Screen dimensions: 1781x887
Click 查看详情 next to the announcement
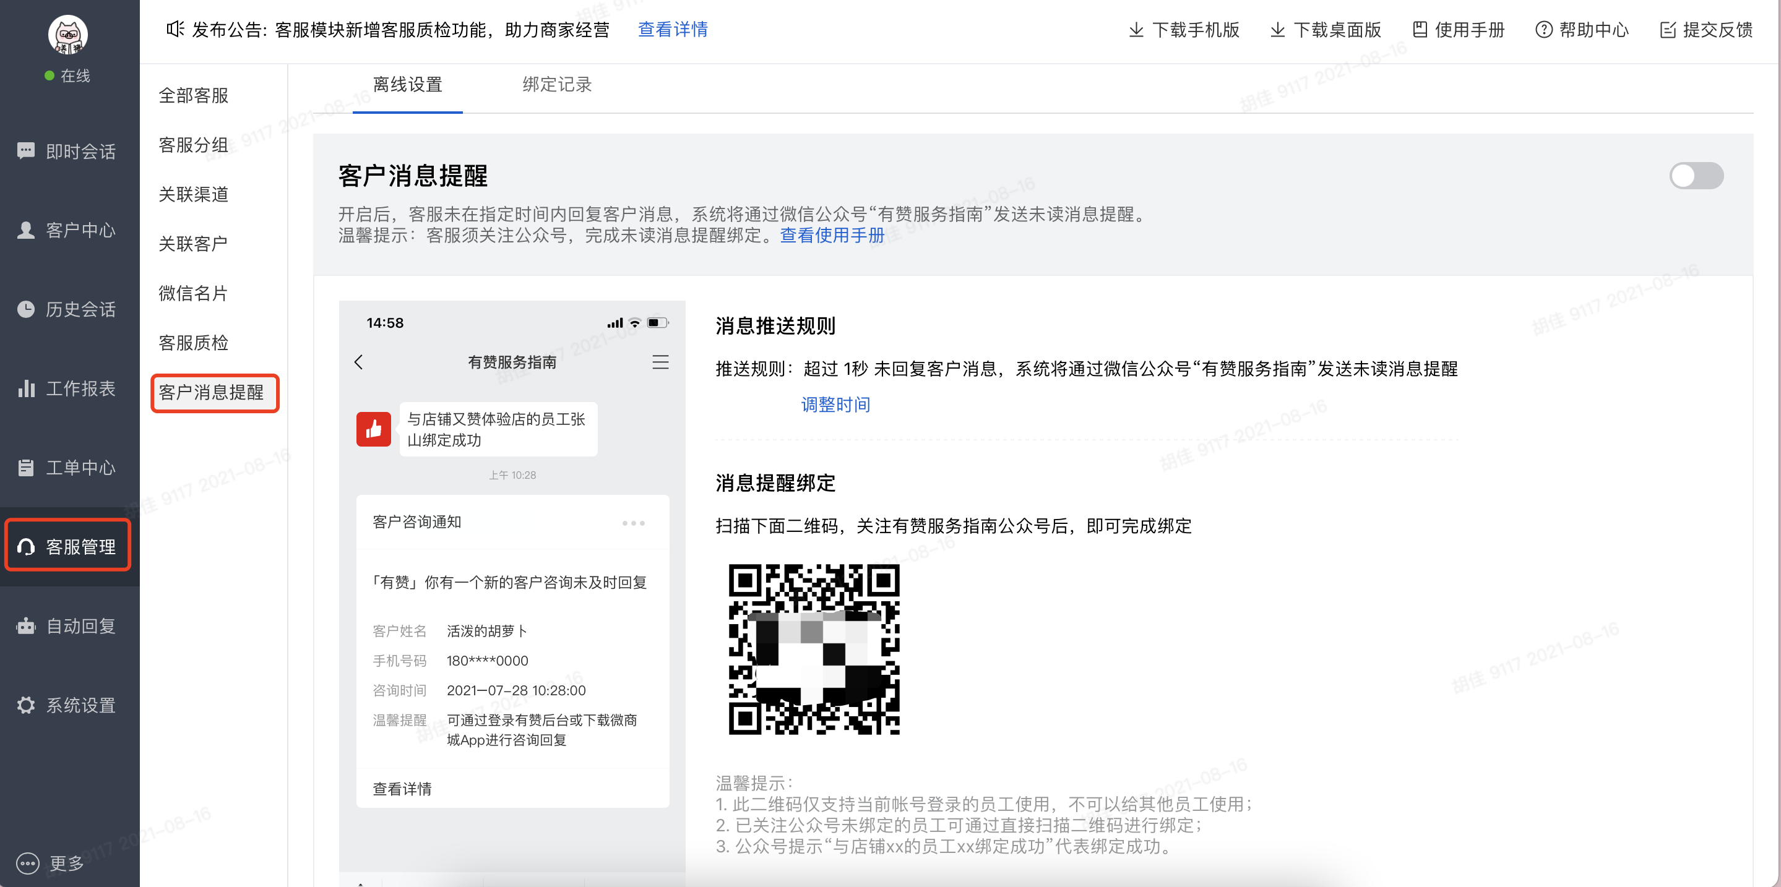[x=672, y=30]
